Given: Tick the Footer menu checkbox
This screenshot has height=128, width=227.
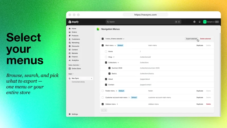Looking at the screenshot, I should tap(103, 91).
